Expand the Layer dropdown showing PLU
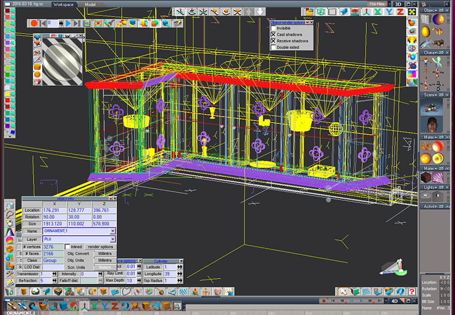Screen dimensions: 455x315 113,239
